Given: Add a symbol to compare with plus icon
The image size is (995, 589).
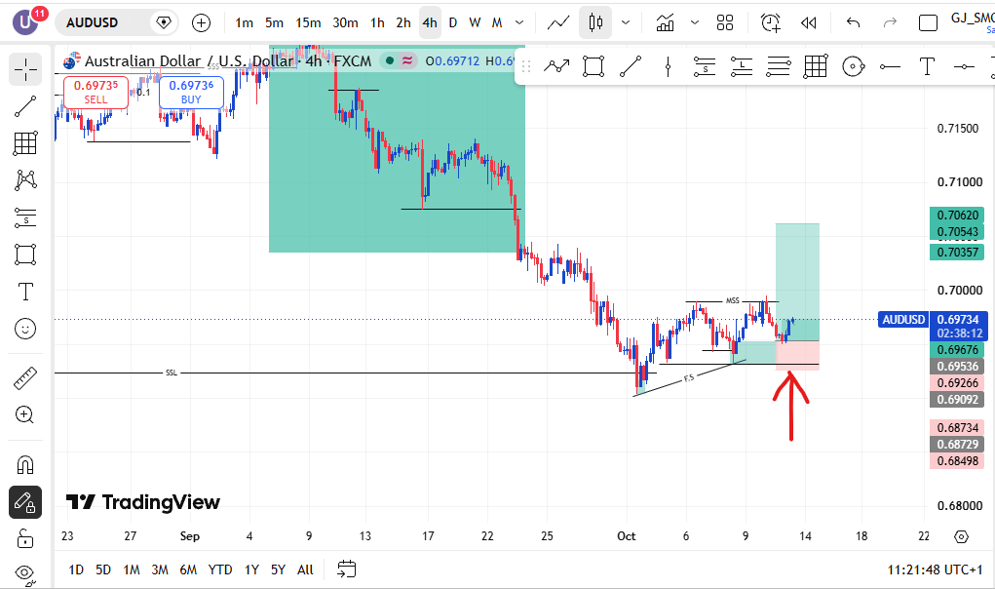Looking at the screenshot, I should pyautogui.click(x=201, y=22).
